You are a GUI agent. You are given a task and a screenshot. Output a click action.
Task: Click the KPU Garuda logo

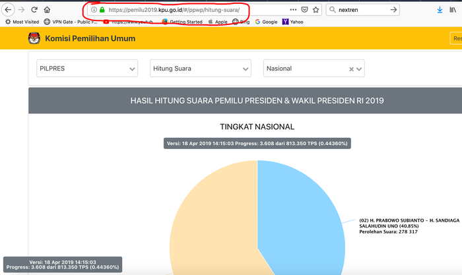coord(34,38)
